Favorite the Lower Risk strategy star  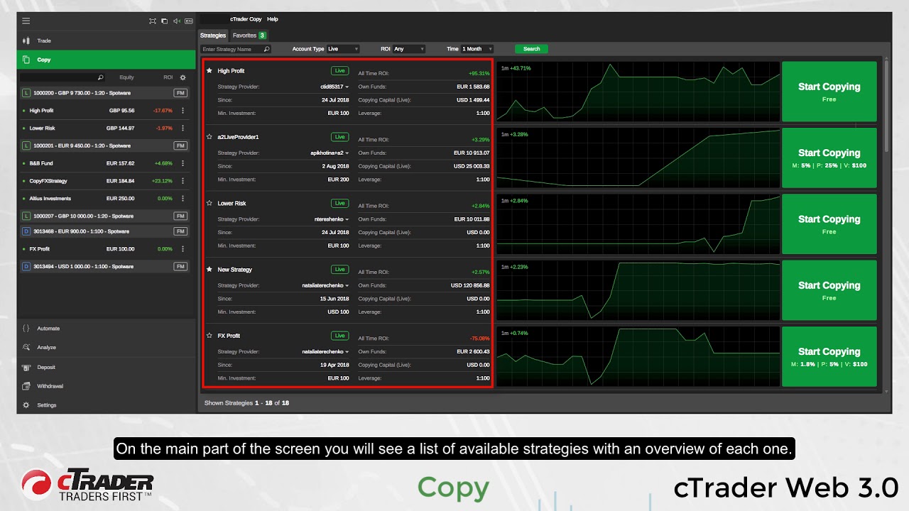[209, 203]
